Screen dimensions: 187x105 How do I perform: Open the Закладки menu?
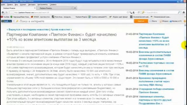coord(32,5)
